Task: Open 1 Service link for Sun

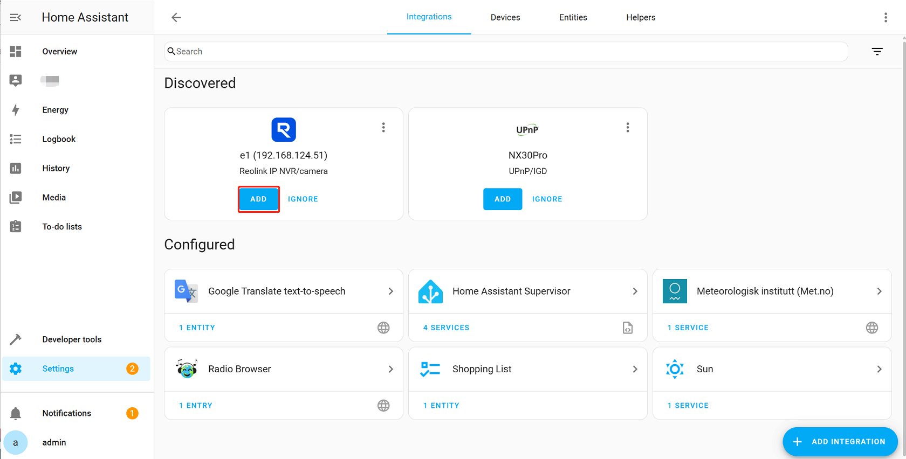Action: (x=688, y=406)
